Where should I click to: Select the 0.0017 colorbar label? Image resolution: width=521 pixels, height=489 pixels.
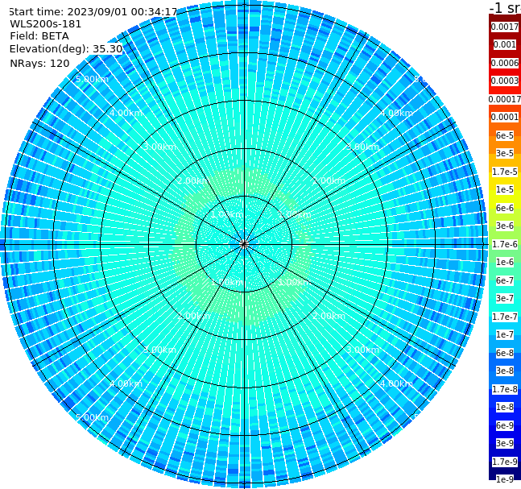(505, 27)
